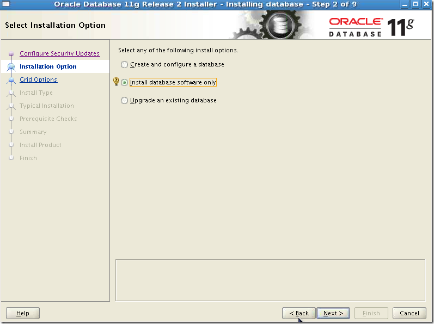This screenshot has height=324, width=434.
Task: Click Prerequisite Checks step label
Action: [48, 119]
